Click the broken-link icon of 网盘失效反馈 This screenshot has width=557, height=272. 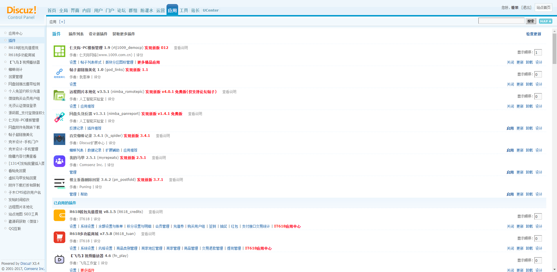click(59, 117)
